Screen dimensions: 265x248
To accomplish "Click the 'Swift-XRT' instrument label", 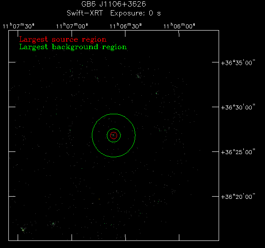I will (x=85, y=13).
